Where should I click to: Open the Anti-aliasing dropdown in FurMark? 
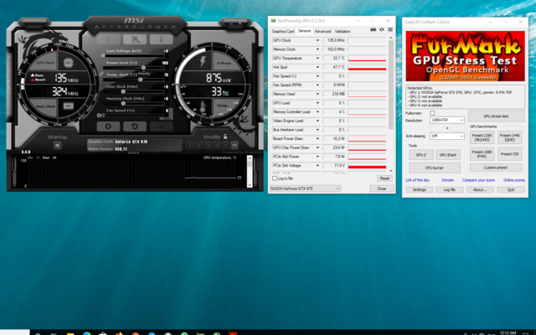coord(447,136)
